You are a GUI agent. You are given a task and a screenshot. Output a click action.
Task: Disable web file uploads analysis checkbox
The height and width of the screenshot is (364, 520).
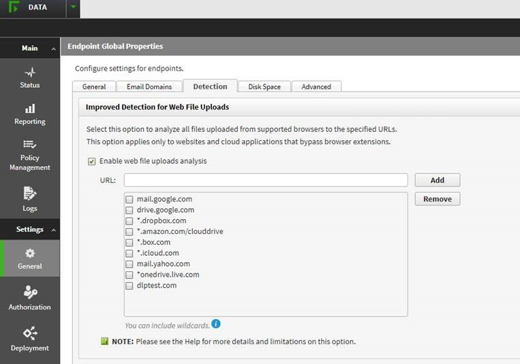point(92,162)
